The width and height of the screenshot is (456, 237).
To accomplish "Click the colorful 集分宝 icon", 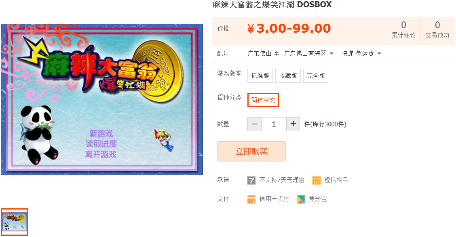I will coord(301,199).
